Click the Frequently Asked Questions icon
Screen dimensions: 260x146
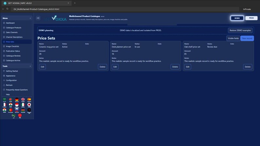[x=4, y=90]
